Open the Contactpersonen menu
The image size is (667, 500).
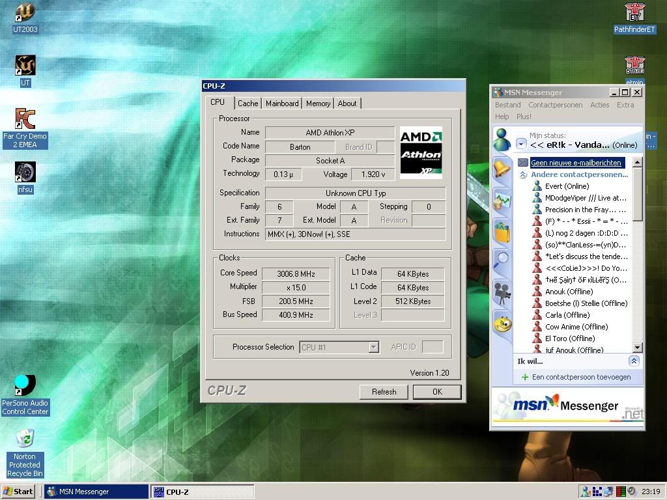coord(556,105)
